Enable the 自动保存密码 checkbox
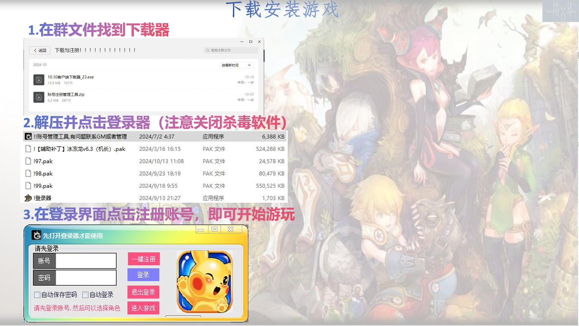This screenshot has height=326, width=579. click(x=38, y=295)
